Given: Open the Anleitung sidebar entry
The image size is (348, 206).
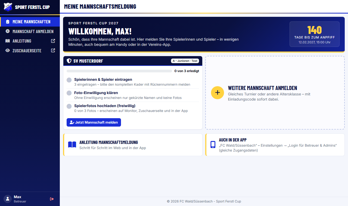Looking at the screenshot, I should tap(30, 41).
